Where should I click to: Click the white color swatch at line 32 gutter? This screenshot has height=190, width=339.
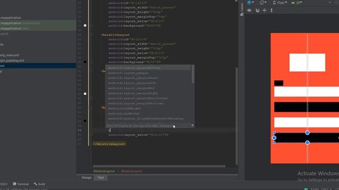pos(85,25)
